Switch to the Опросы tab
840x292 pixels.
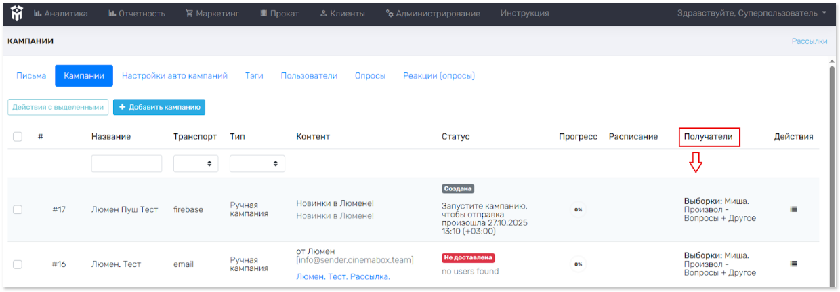click(x=370, y=76)
